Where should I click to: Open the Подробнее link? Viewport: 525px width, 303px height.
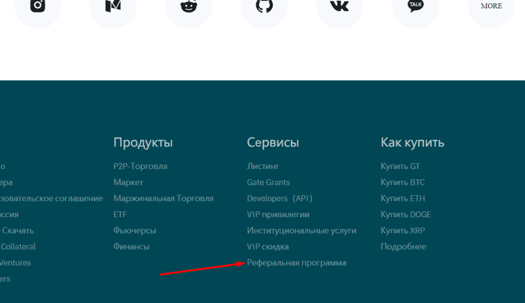pyautogui.click(x=403, y=247)
